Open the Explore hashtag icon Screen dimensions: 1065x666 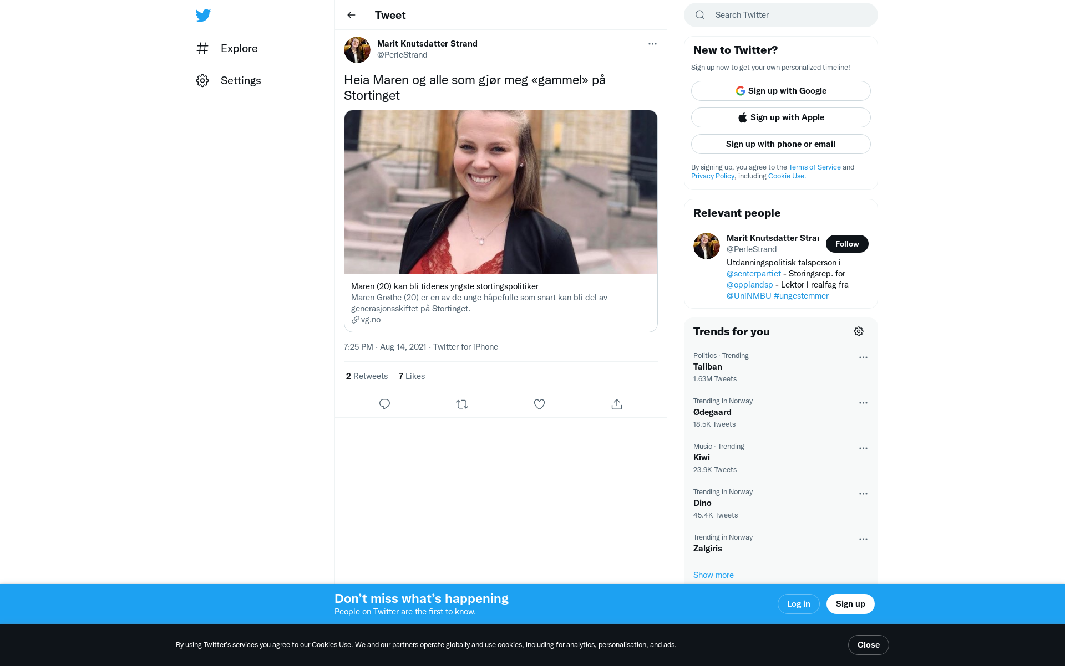(202, 48)
